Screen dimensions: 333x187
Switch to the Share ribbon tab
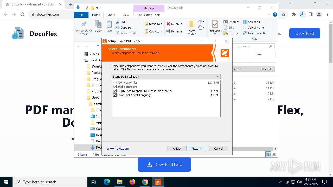(111, 15)
